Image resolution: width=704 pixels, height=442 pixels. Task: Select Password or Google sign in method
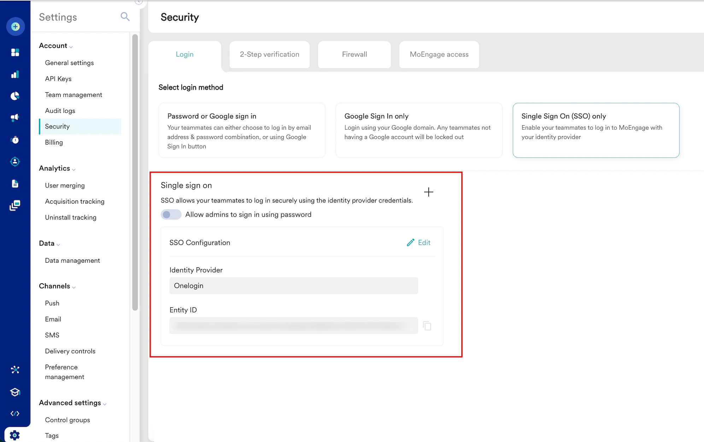[x=242, y=130]
